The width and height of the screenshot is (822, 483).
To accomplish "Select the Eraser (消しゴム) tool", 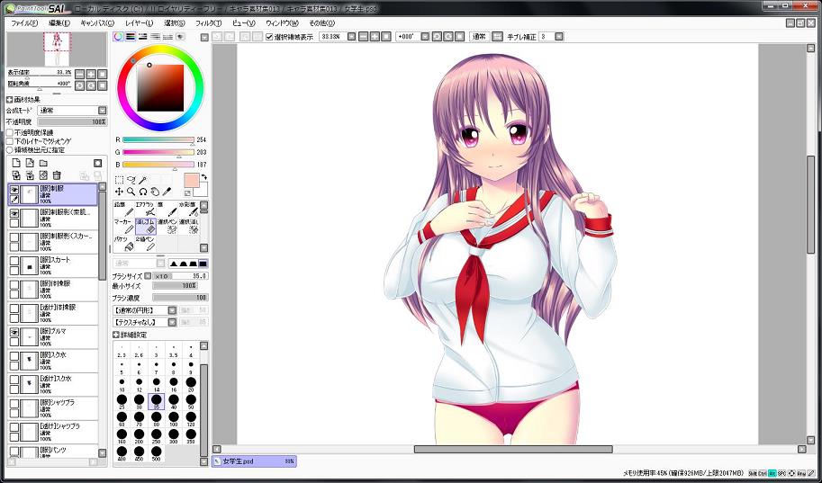I will point(147,225).
